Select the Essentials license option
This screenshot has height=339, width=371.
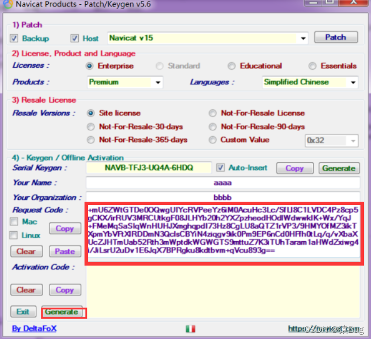pyautogui.click(x=312, y=66)
